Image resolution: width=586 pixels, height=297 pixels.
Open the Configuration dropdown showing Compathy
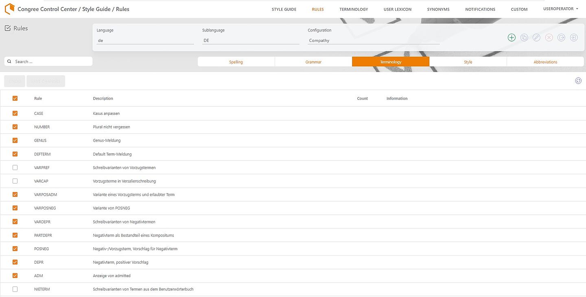(373, 41)
